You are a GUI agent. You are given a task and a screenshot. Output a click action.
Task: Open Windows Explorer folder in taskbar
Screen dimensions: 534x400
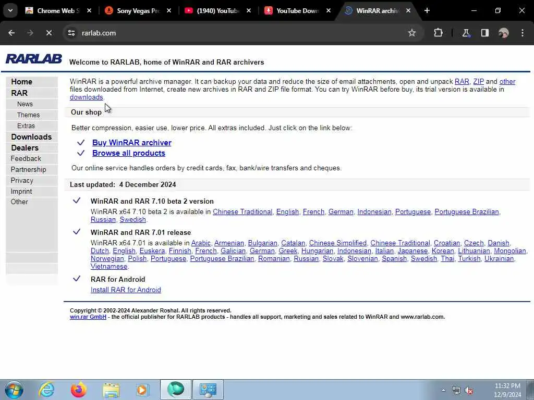(x=111, y=390)
